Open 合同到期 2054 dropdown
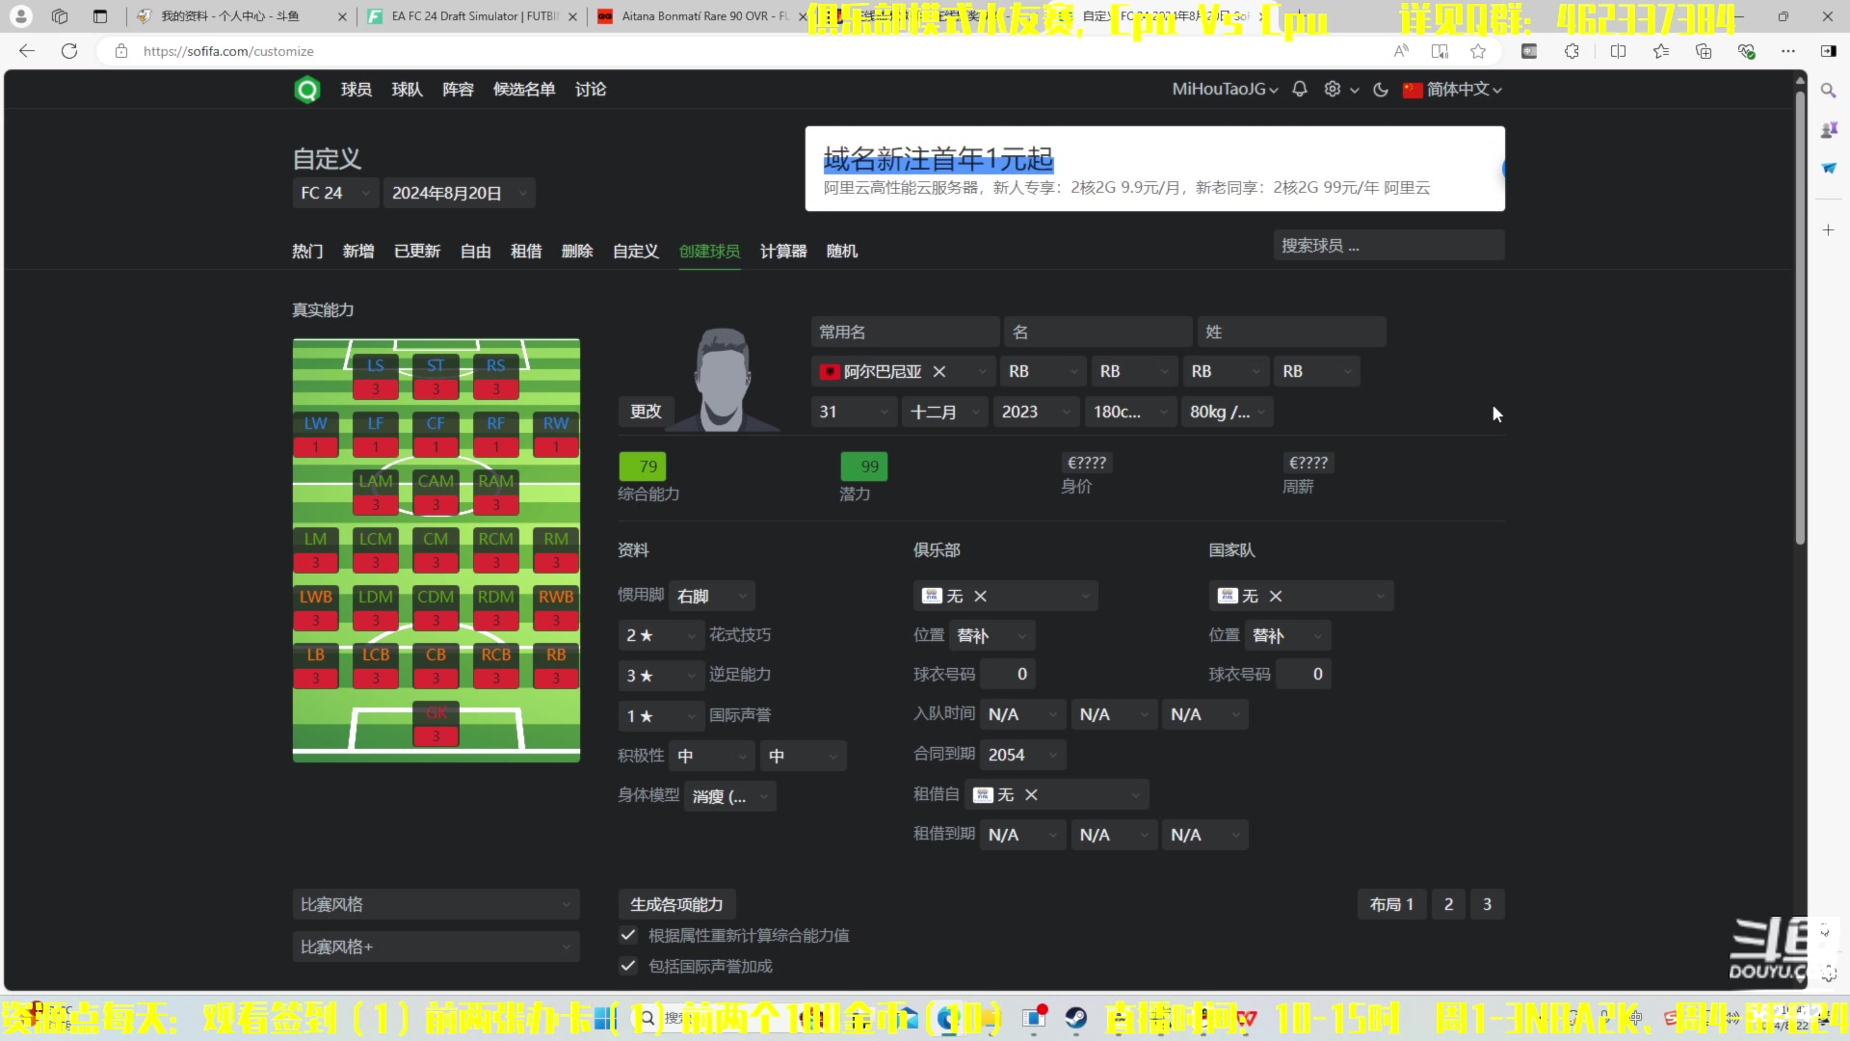 [x=1023, y=755]
